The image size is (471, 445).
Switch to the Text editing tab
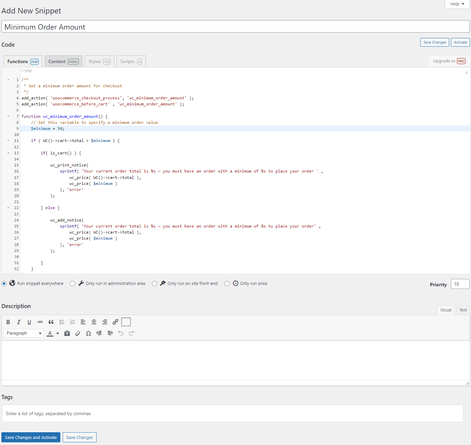point(463,310)
